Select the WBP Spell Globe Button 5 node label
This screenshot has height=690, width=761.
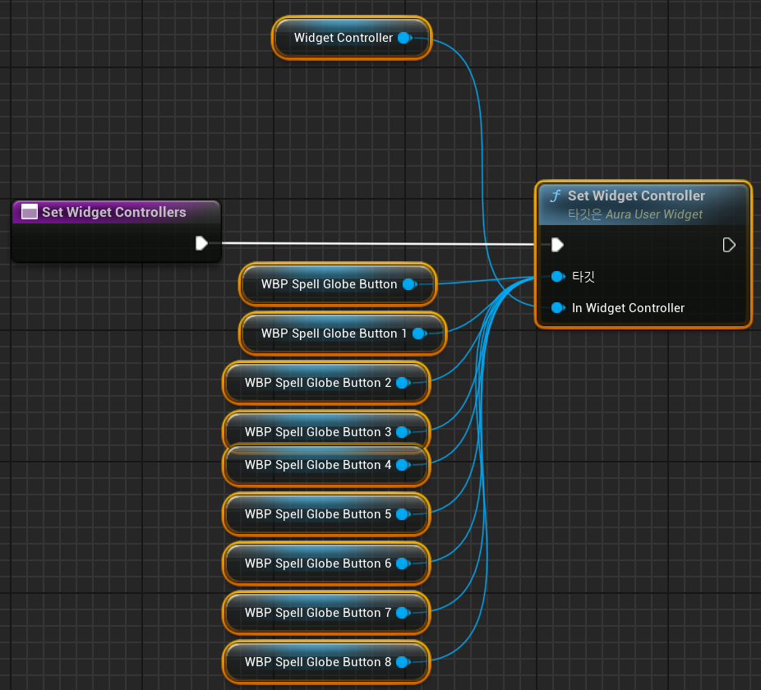(318, 514)
